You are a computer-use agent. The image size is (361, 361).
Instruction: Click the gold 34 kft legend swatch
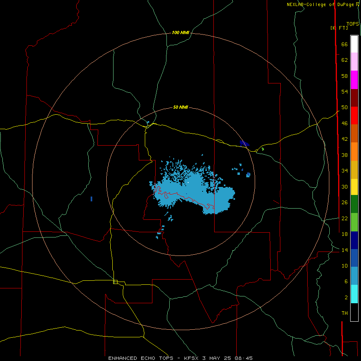[354, 170]
